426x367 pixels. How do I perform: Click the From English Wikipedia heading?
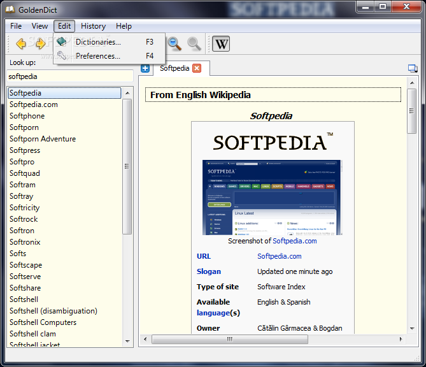click(201, 95)
